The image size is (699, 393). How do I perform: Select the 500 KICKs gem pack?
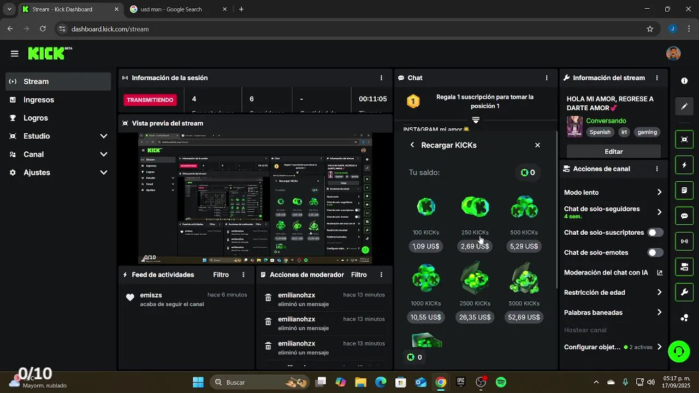[x=524, y=207]
